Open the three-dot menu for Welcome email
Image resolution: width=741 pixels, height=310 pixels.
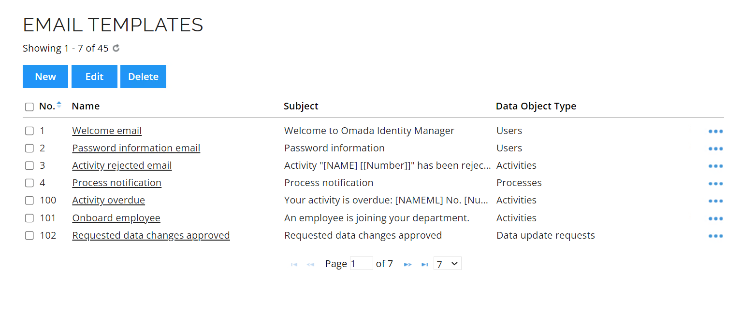pos(715,131)
